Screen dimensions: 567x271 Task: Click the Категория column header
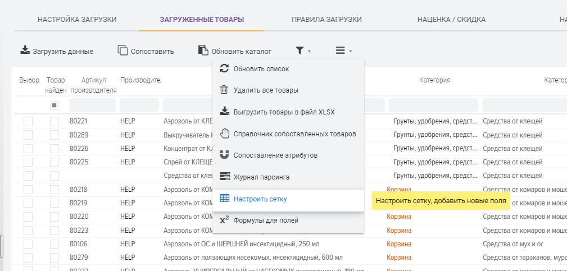pyautogui.click(x=434, y=80)
